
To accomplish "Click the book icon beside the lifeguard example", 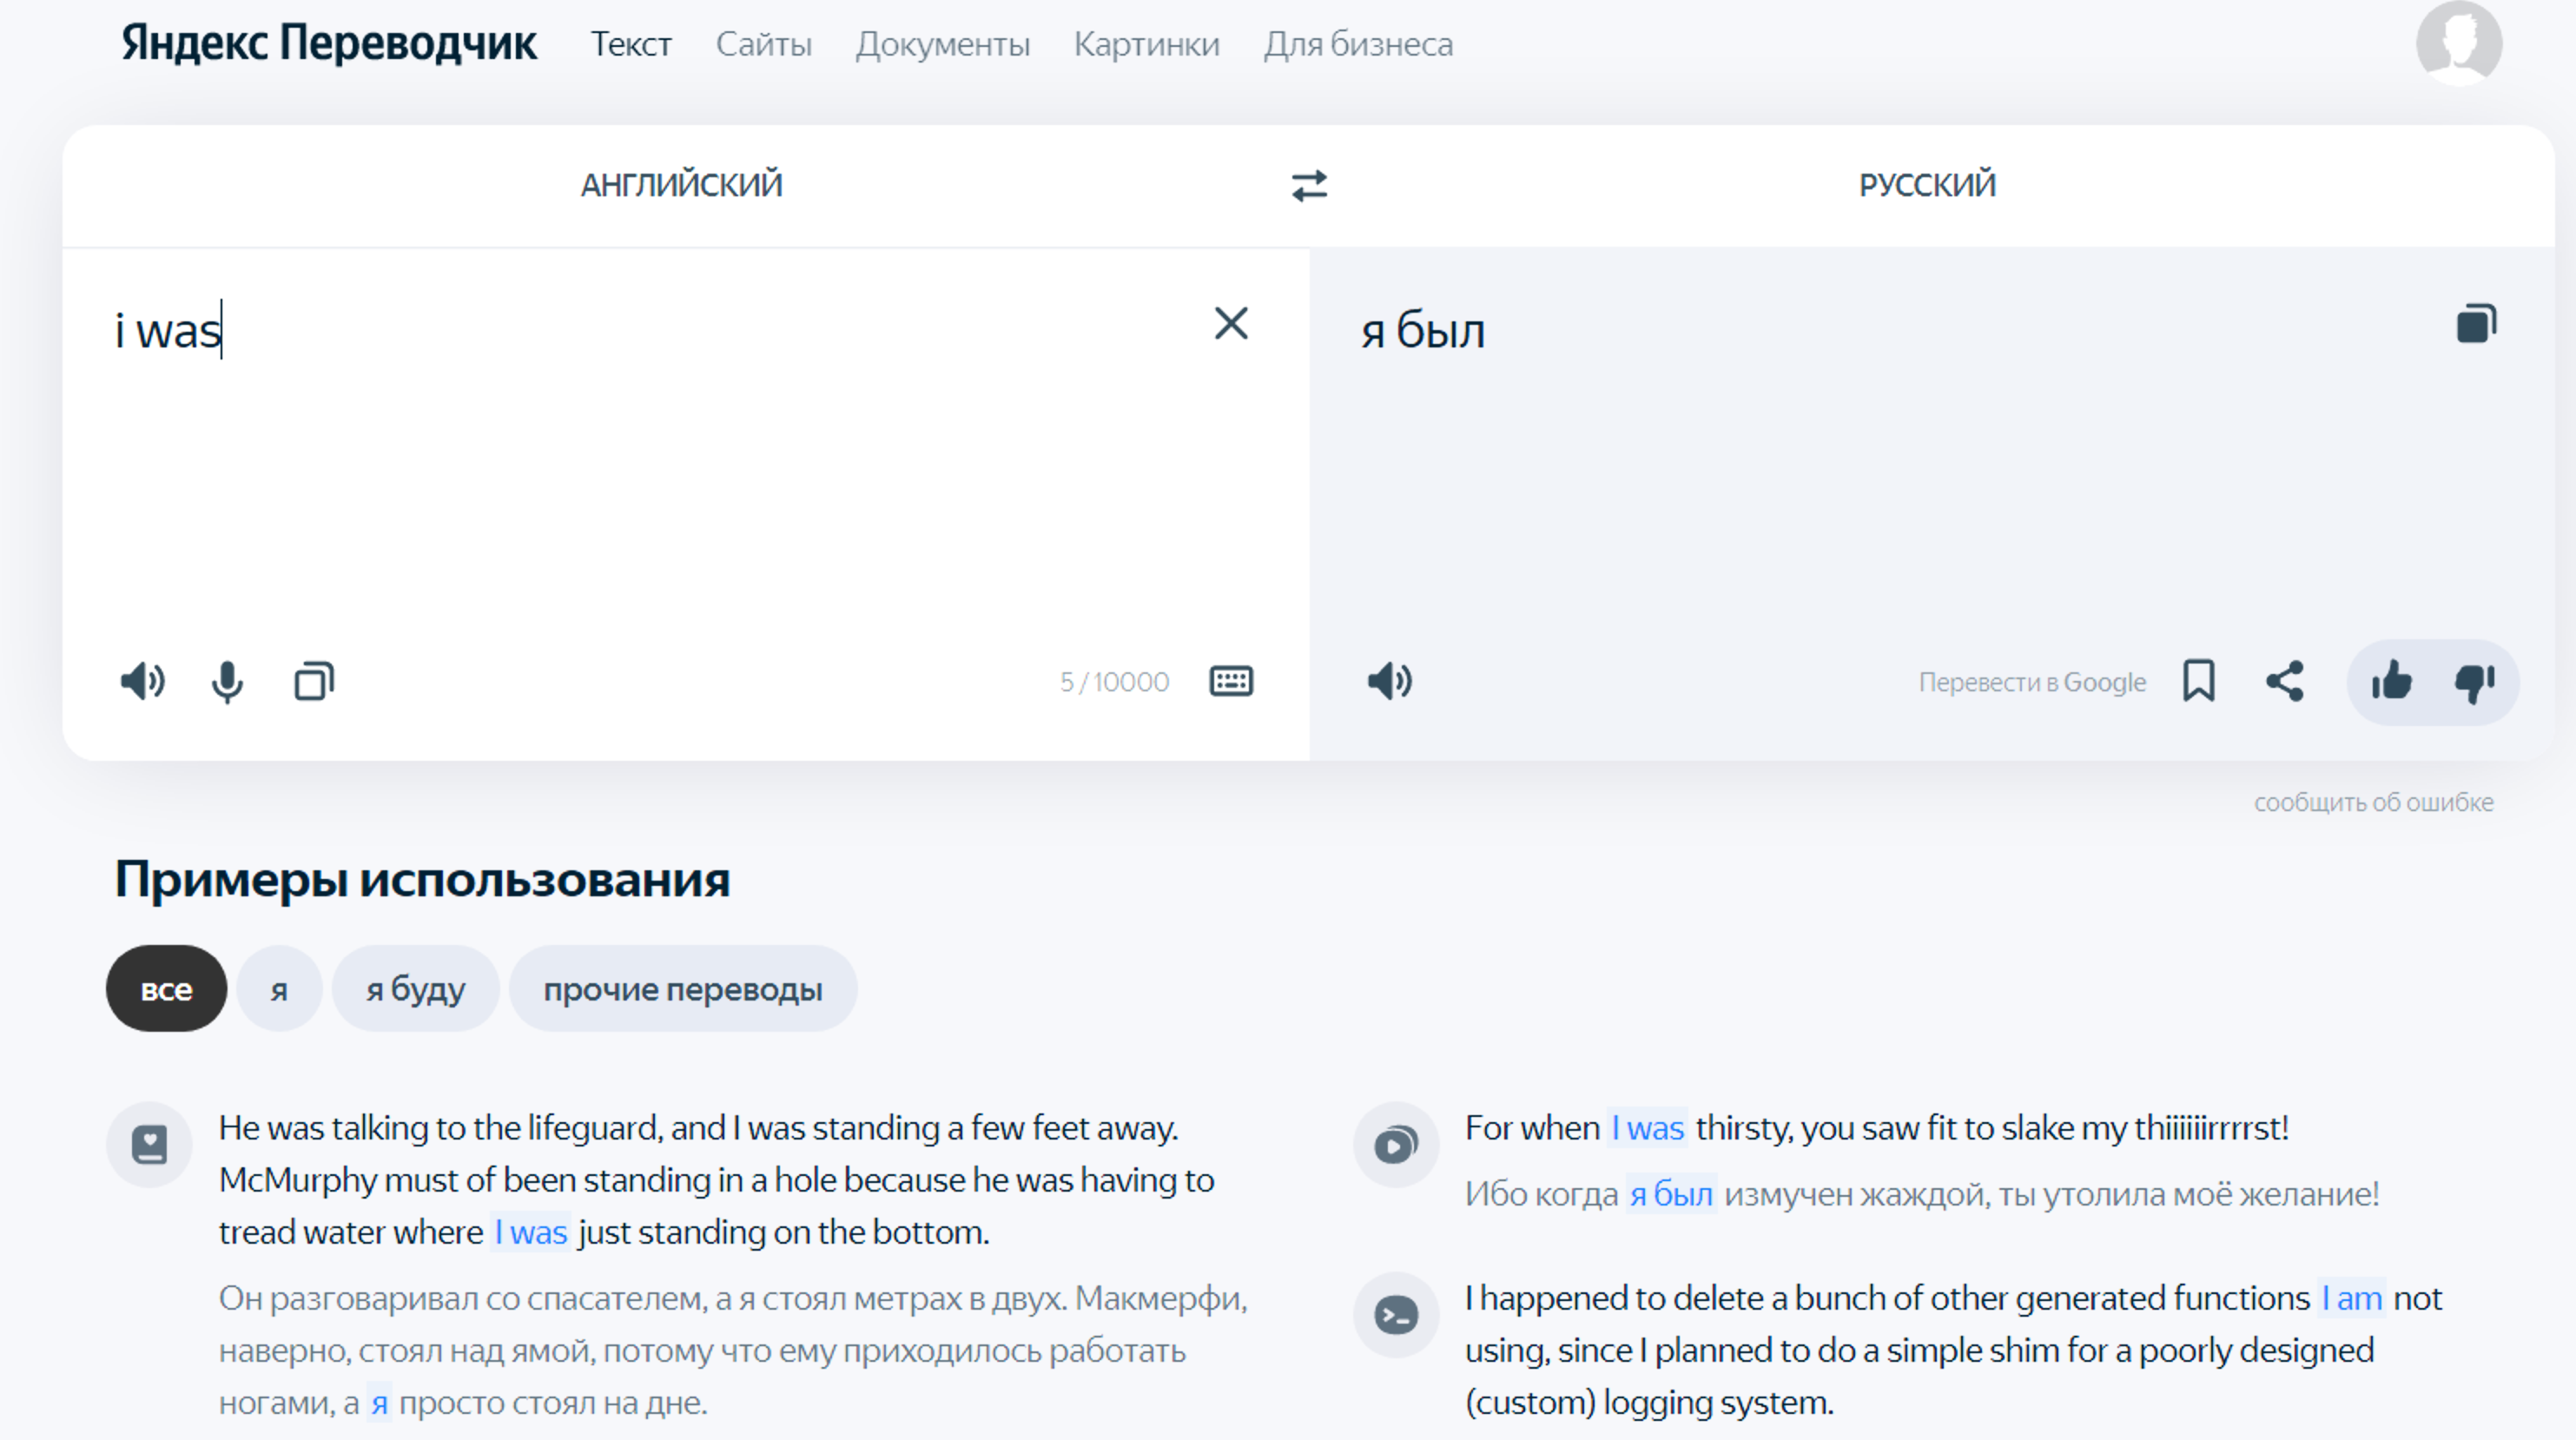I will point(149,1145).
